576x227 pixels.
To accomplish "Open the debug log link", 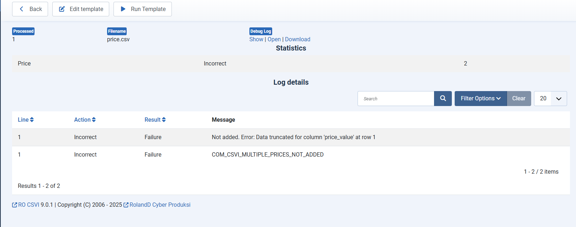I will point(274,39).
